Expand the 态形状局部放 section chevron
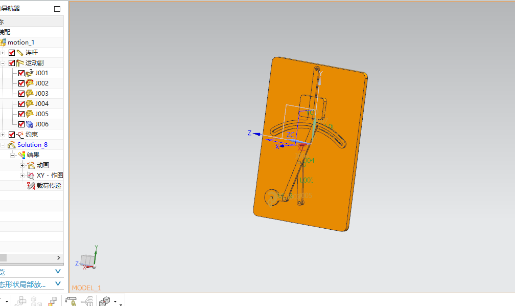This screenshot has width=515, height=306. pyautogui.click(x=58, y=283)
